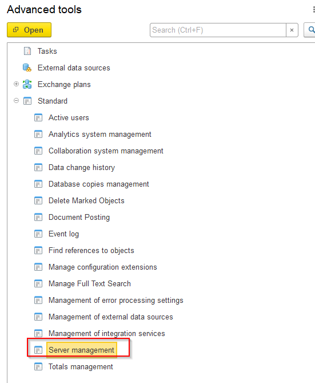Click the Management of external data sources icon

(x=38, y=317)
